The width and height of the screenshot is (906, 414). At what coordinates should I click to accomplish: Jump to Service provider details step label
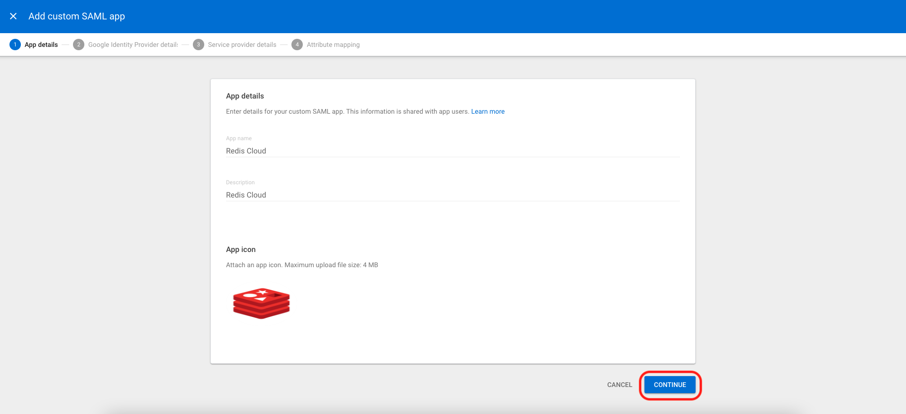point(242,45)
